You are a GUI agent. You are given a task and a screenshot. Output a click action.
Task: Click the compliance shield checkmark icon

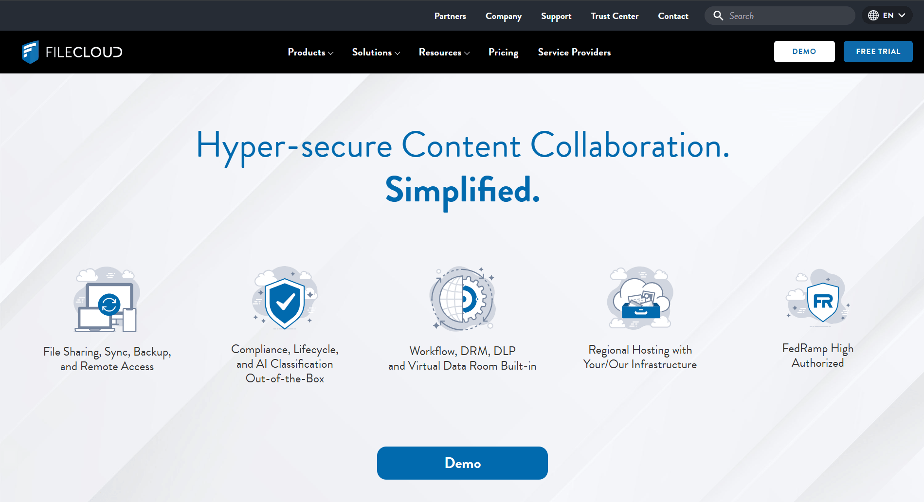[285, 298]
